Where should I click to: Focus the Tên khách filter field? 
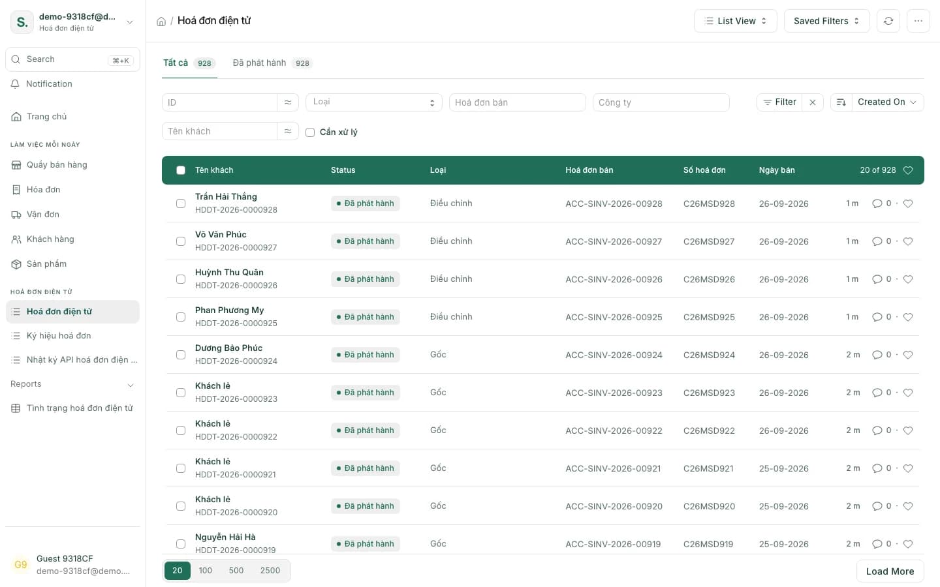219,131
